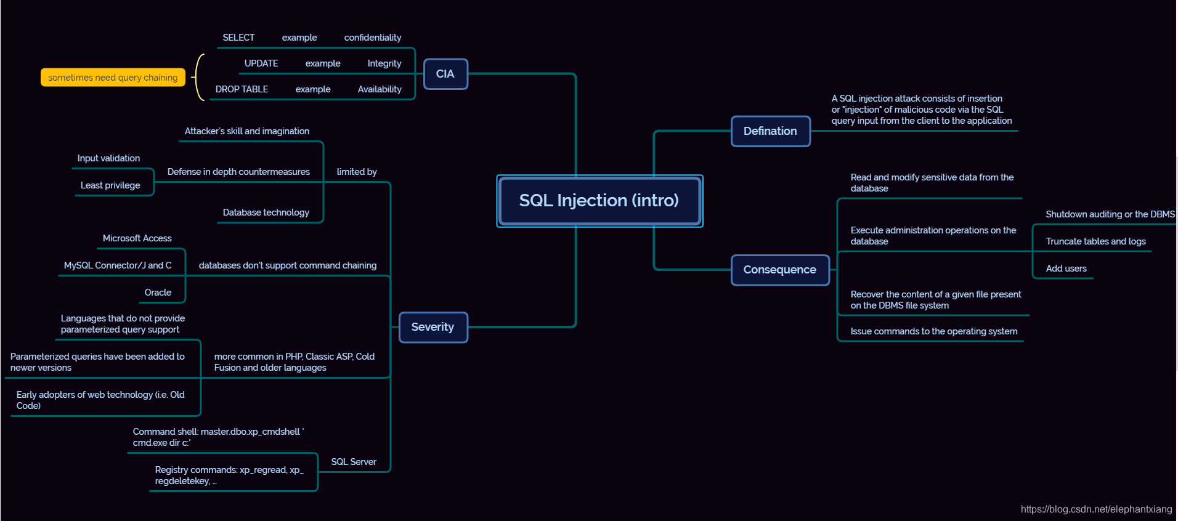The image size is (1178, 521).
Task: Select 'Execute administration operations on the database'
Action: point(933,236)
